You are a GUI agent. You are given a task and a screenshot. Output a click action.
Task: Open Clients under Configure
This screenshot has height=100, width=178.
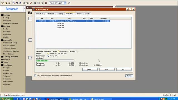point(6,71)
